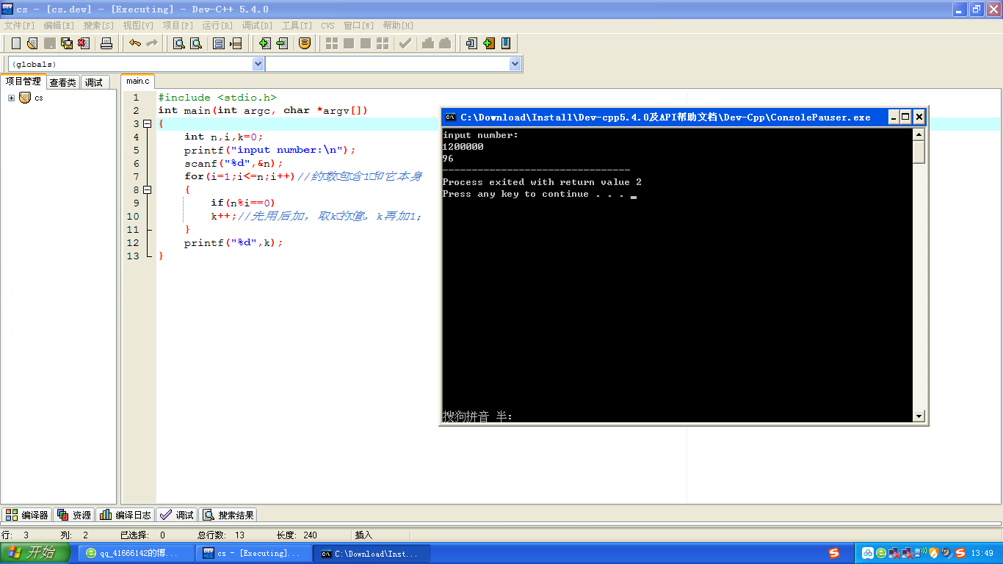
Task: Switch to cs - [Executing] taskbar button
Action: click(x=253, y=553)
